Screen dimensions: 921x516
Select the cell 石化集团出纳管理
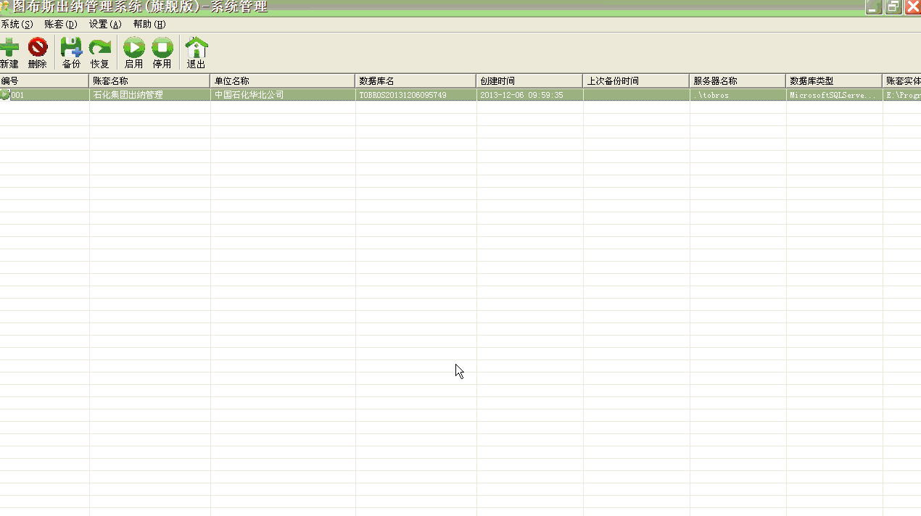coord(149,95)
